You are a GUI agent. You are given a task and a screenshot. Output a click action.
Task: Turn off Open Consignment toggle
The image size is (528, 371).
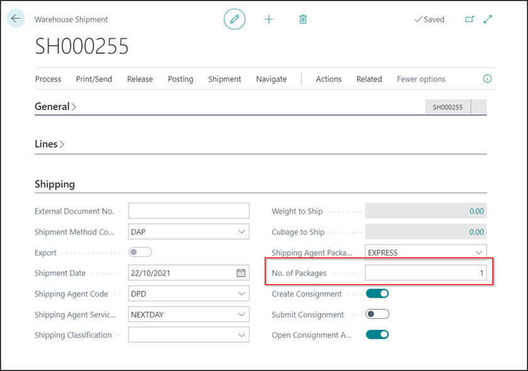pos(377,335)
